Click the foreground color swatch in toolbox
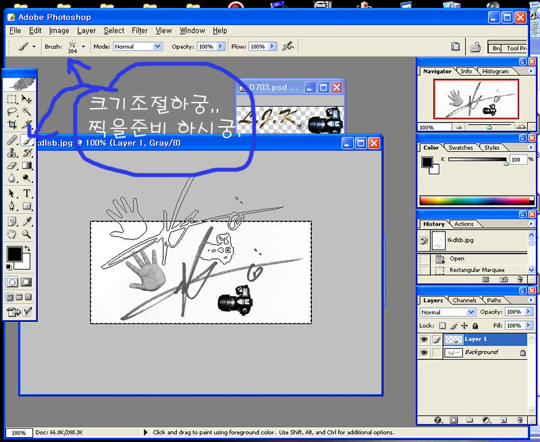Screen dimensions: 540x442 coord(13,254)
